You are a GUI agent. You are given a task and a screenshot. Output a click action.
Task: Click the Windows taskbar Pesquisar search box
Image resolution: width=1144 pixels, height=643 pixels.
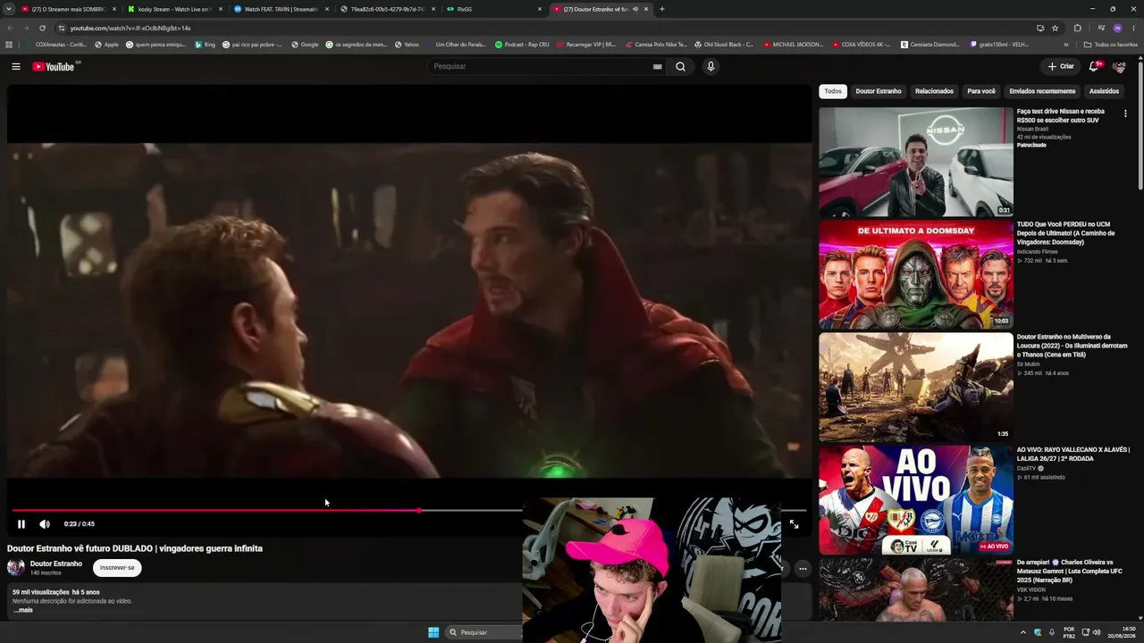(x=484, y=632)
